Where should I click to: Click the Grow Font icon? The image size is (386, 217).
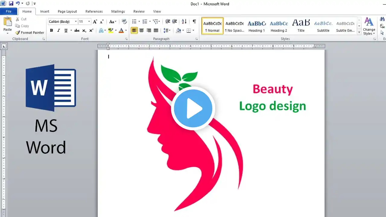coord(95,22)
